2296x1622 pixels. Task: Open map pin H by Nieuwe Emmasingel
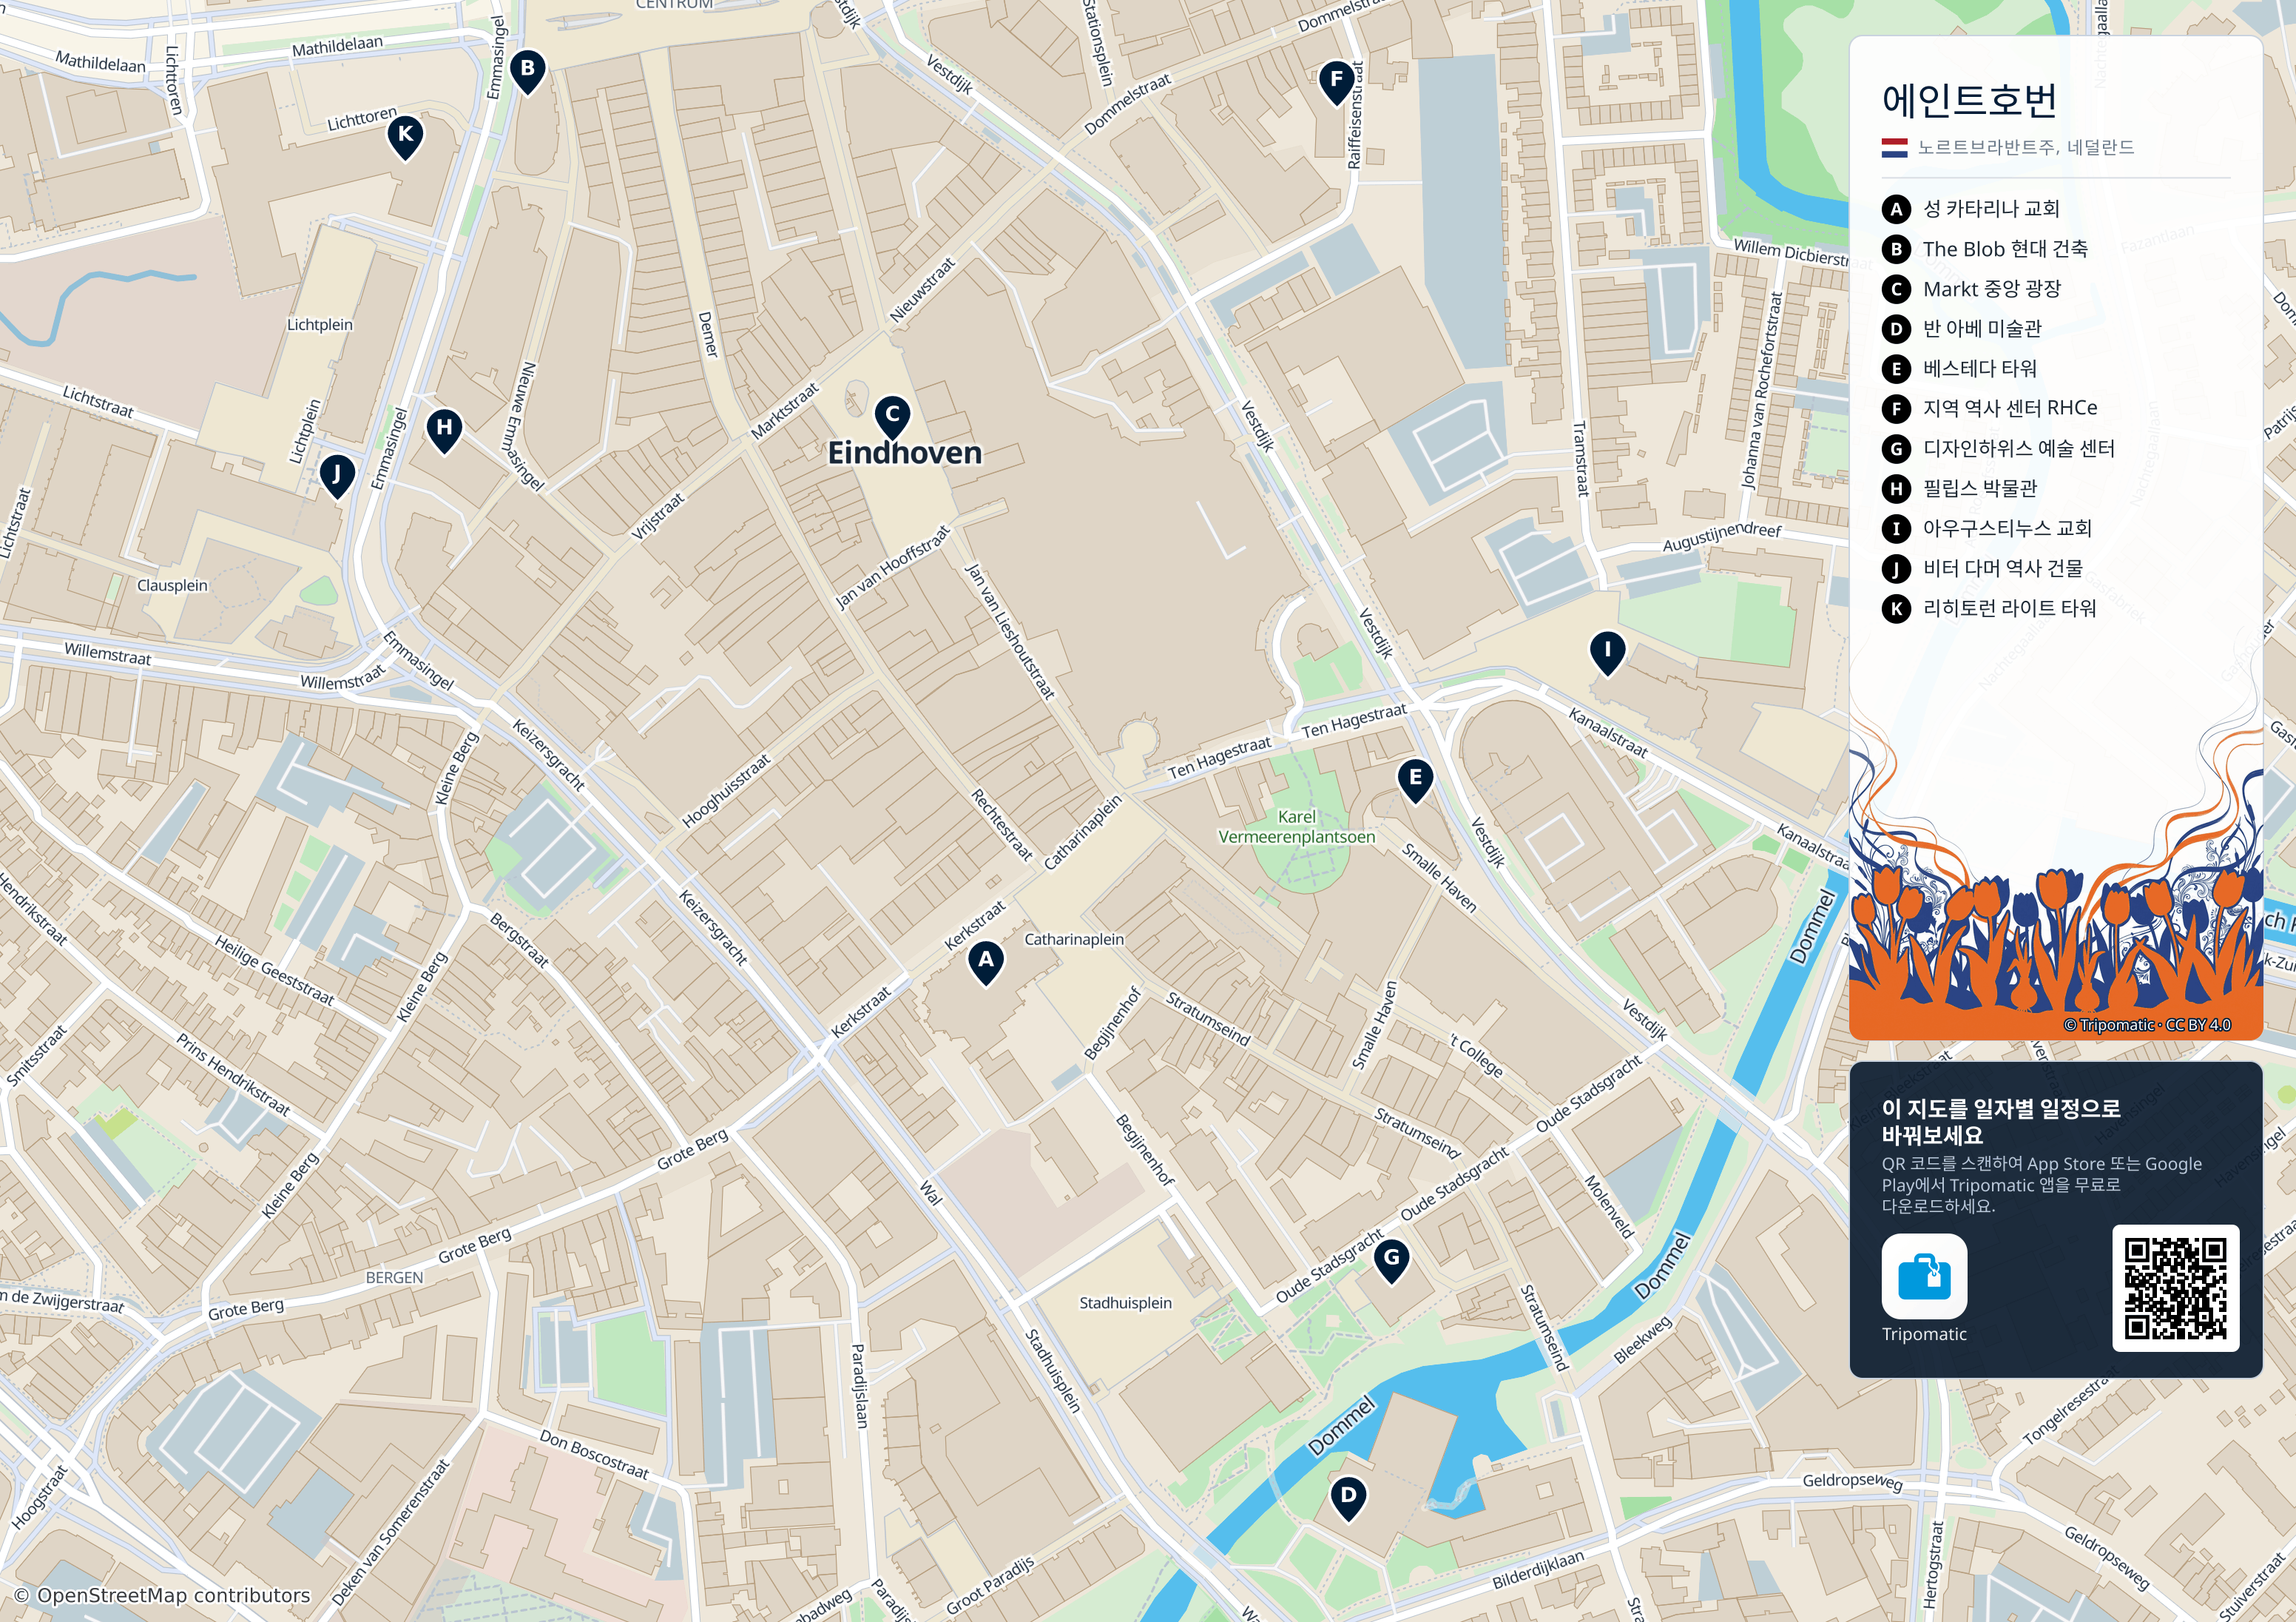444,430
